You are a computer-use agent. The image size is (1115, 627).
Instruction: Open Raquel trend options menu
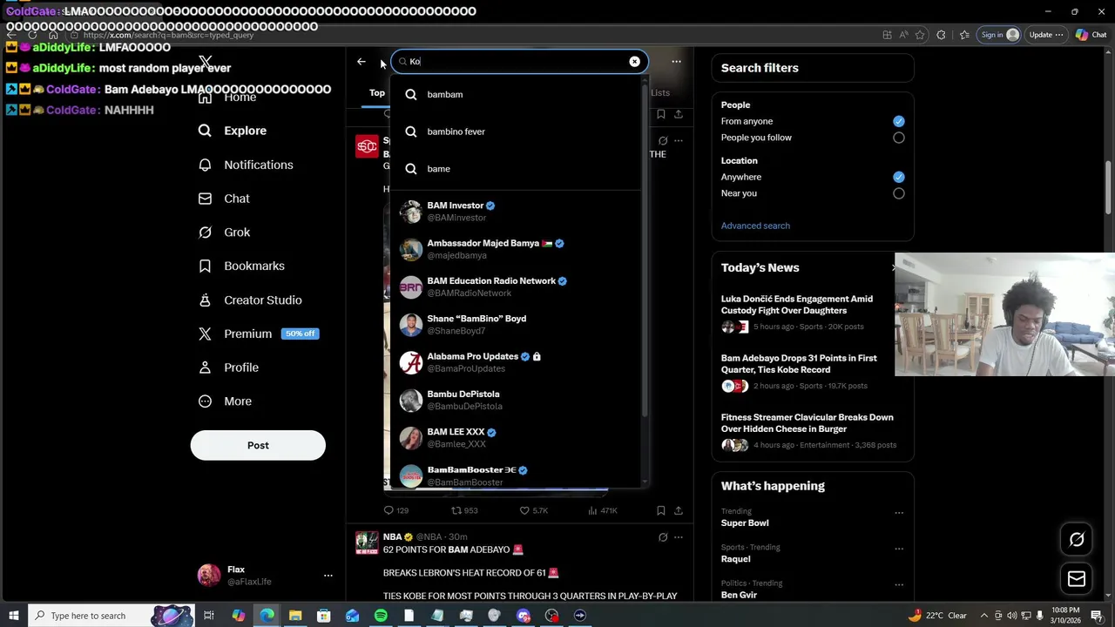pyautogui.click(x=899, y=549)
